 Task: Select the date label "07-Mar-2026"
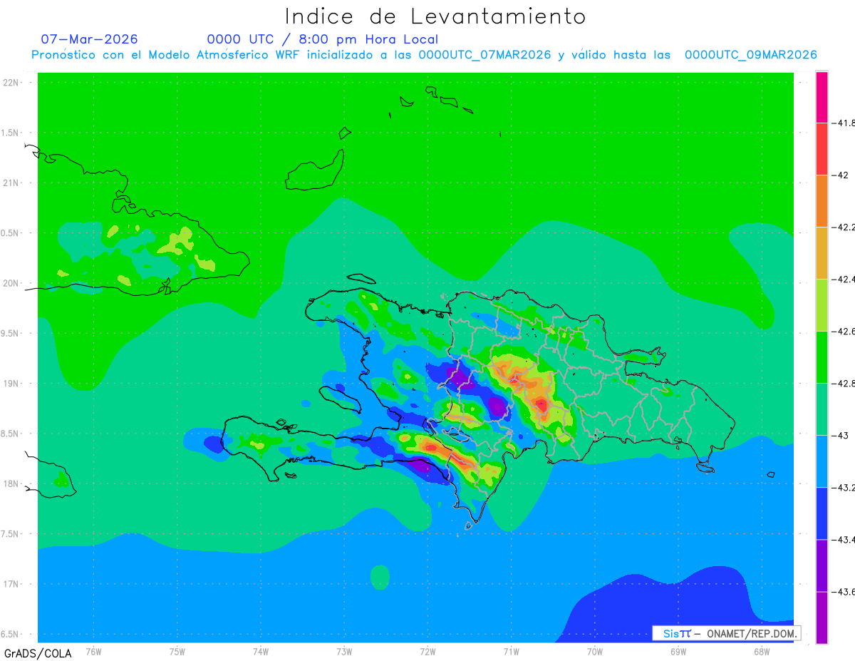pos(90,39)
